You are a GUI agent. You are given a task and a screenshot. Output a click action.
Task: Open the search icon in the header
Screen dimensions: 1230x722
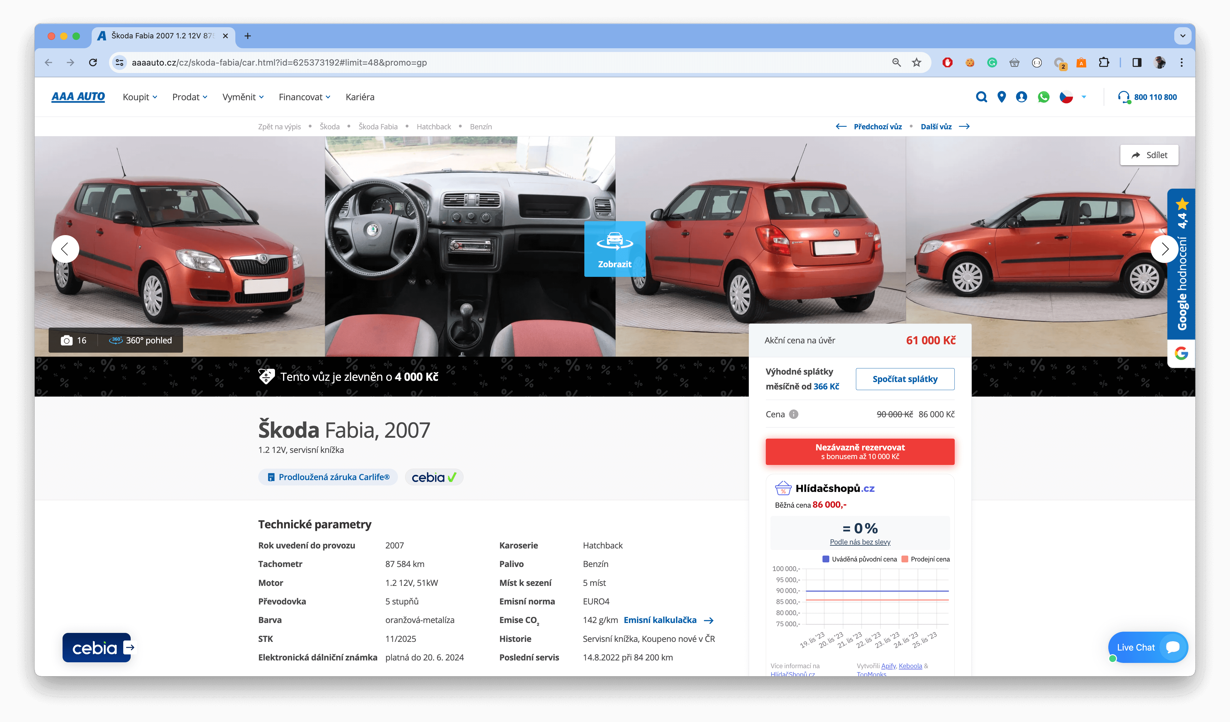tap(982, 97)
